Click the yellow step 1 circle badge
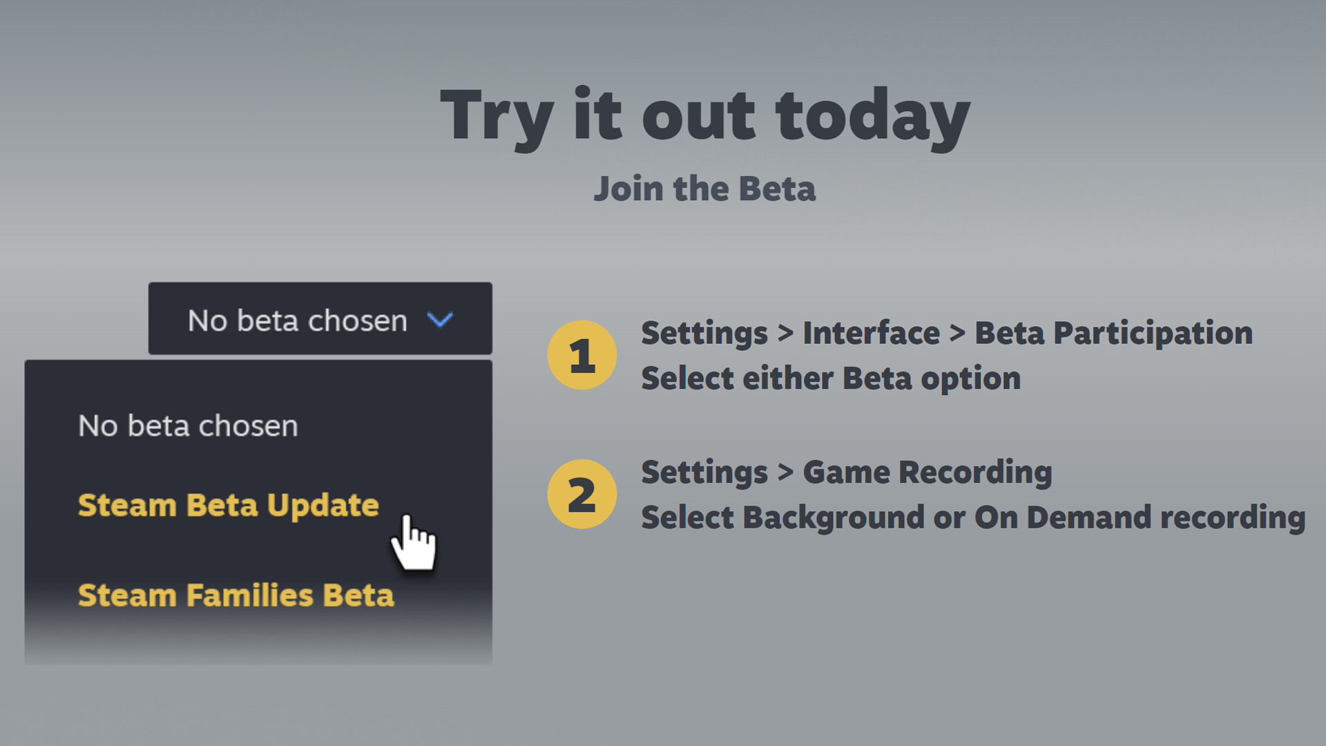1326x746 pixels. [x=582, y=355]
